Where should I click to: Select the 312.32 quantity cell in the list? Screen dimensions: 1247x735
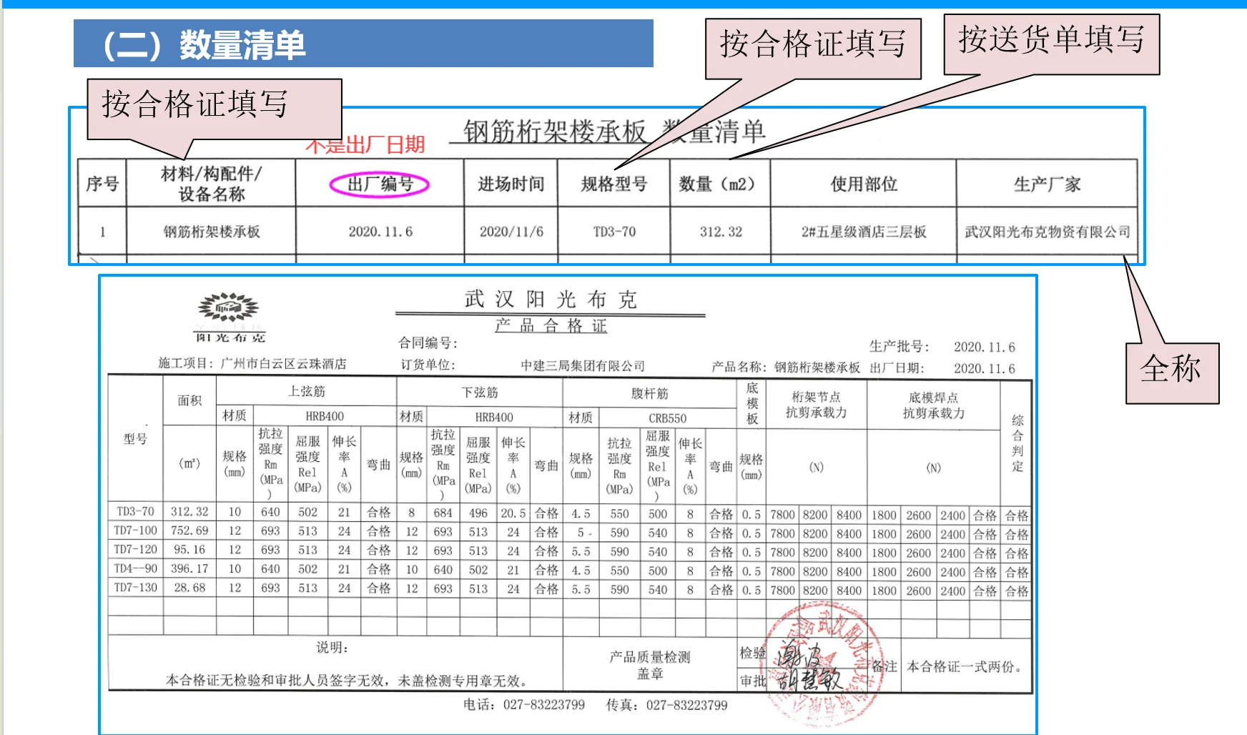click(720, 232)
